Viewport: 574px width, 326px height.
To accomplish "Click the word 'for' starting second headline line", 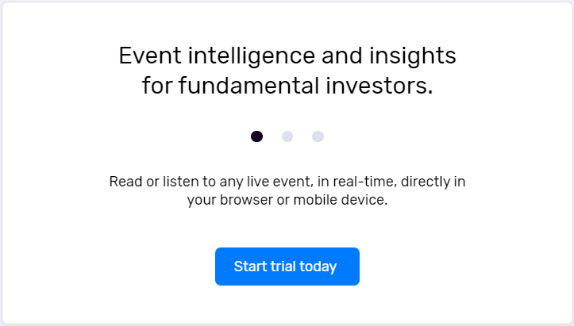I will pyautogui.click(x=157, y=86).
